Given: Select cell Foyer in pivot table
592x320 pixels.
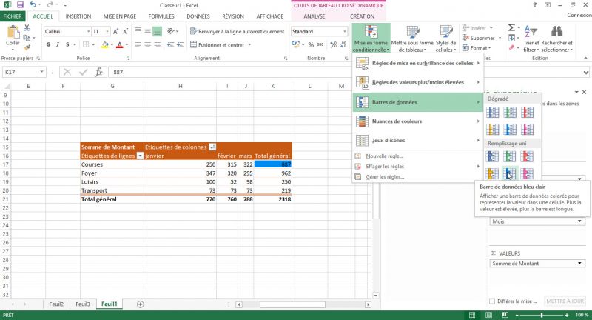Looking at the screenshot, I should coord(112,173).
